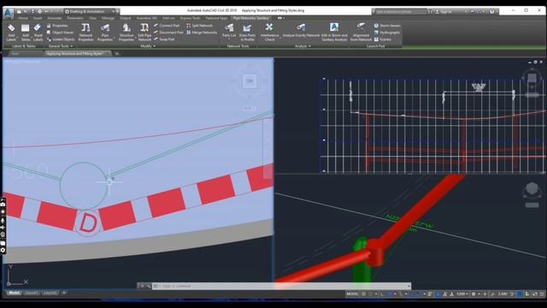This screenshot has height=308, width=547.
Task: Open the Pipe Properties dropdown arrow
Action: pos(114,38)
